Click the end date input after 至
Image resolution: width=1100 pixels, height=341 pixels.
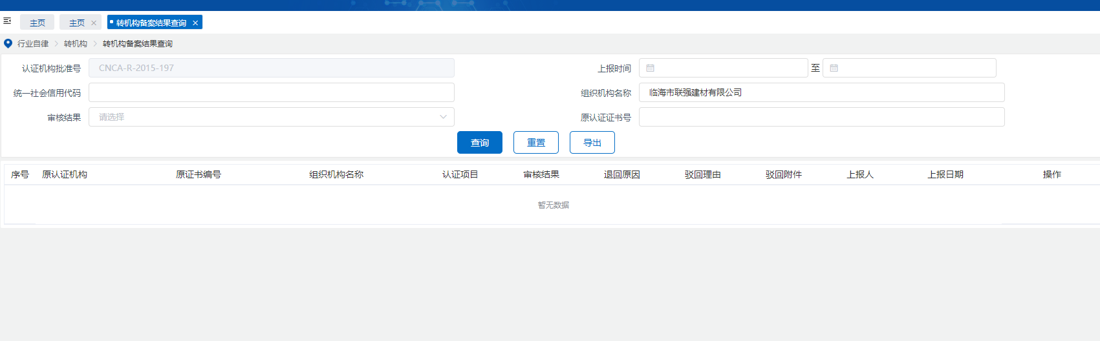coord(909,68)
